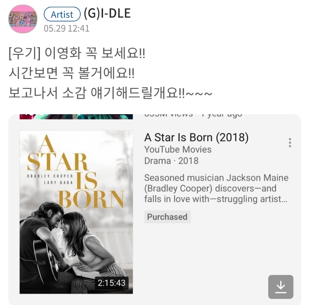Select the last Korean line ending in ~~~
The height and width of the screenshot is (305, 309).
(110, 93)
